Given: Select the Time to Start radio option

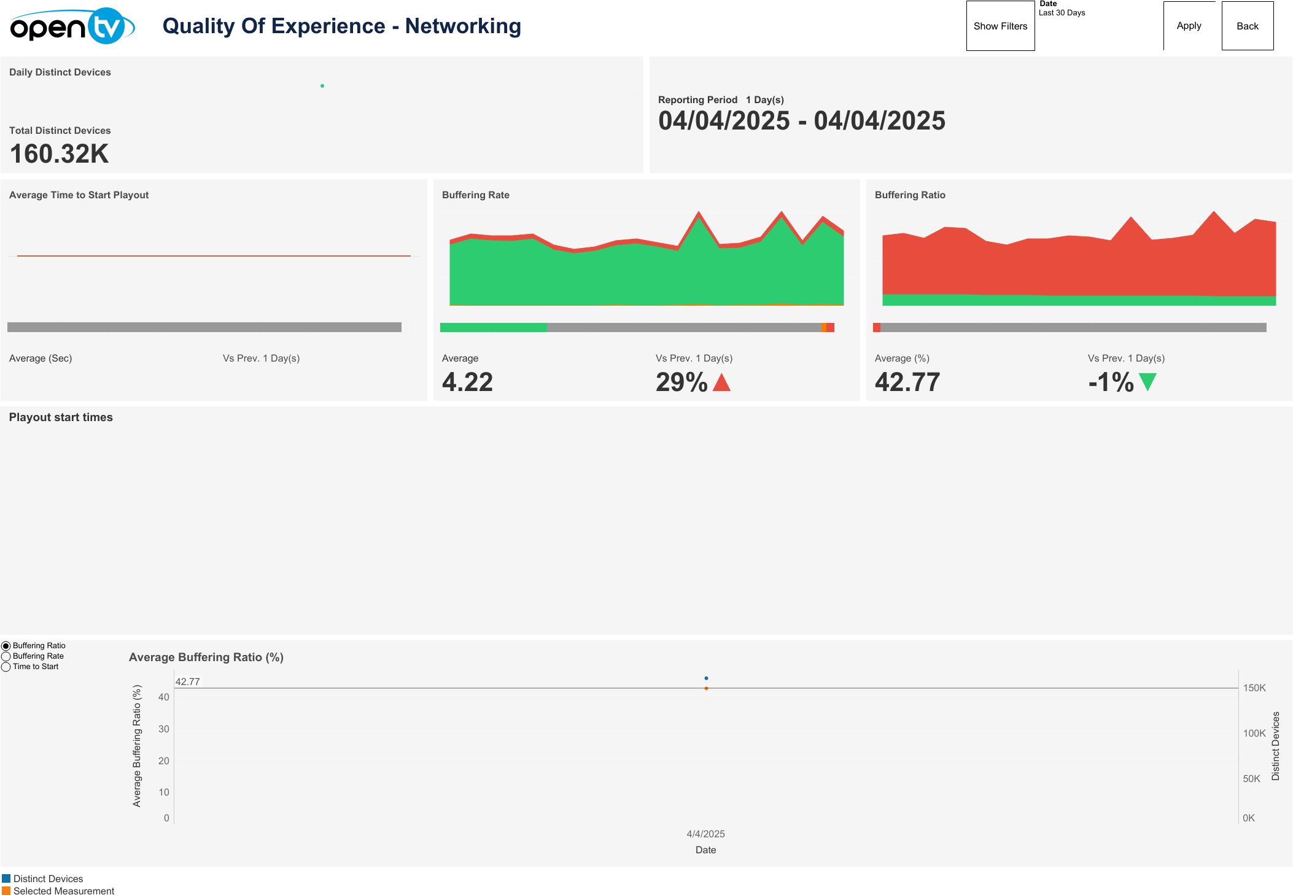Looking at the screenshot, I should pos(6,667).
